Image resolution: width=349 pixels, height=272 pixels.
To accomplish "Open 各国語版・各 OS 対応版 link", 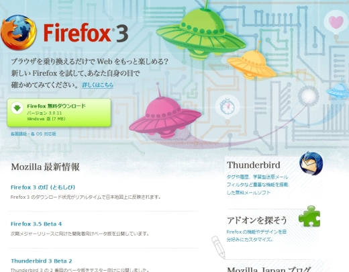I will coord(34,134).
